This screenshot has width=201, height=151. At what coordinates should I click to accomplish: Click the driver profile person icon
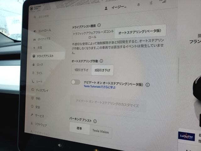[x=106, y=8]
